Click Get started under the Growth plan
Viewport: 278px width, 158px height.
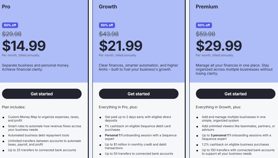pos(138,94)
